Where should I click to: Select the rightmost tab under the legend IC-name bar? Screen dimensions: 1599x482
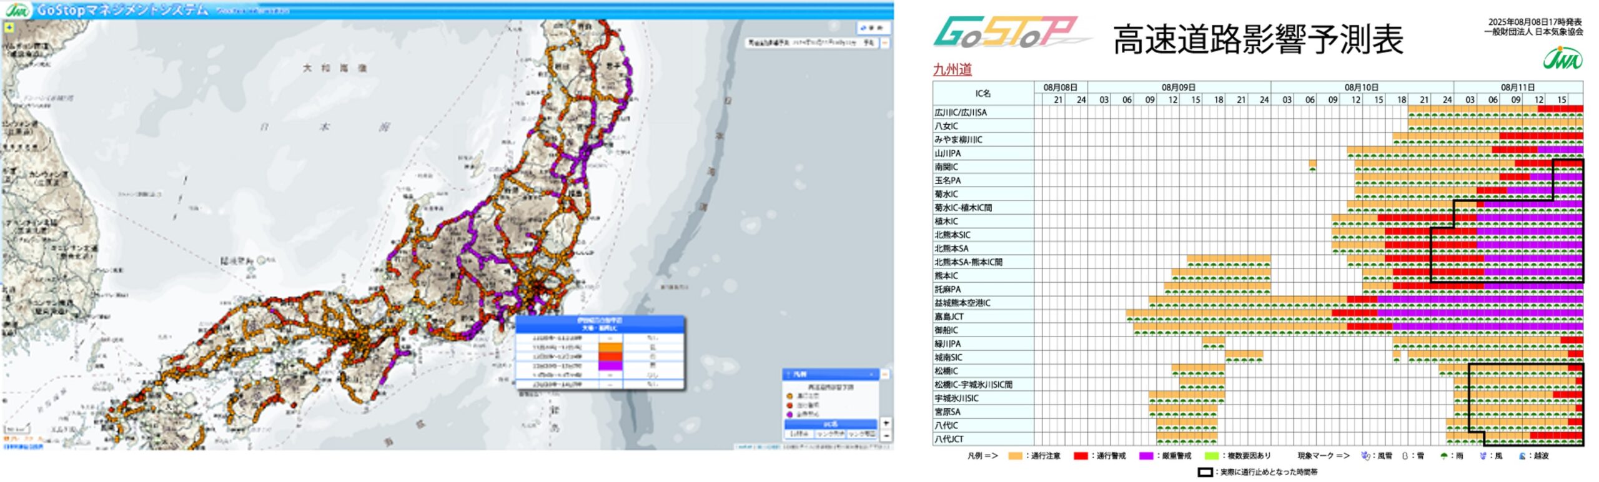coord(862,433)
